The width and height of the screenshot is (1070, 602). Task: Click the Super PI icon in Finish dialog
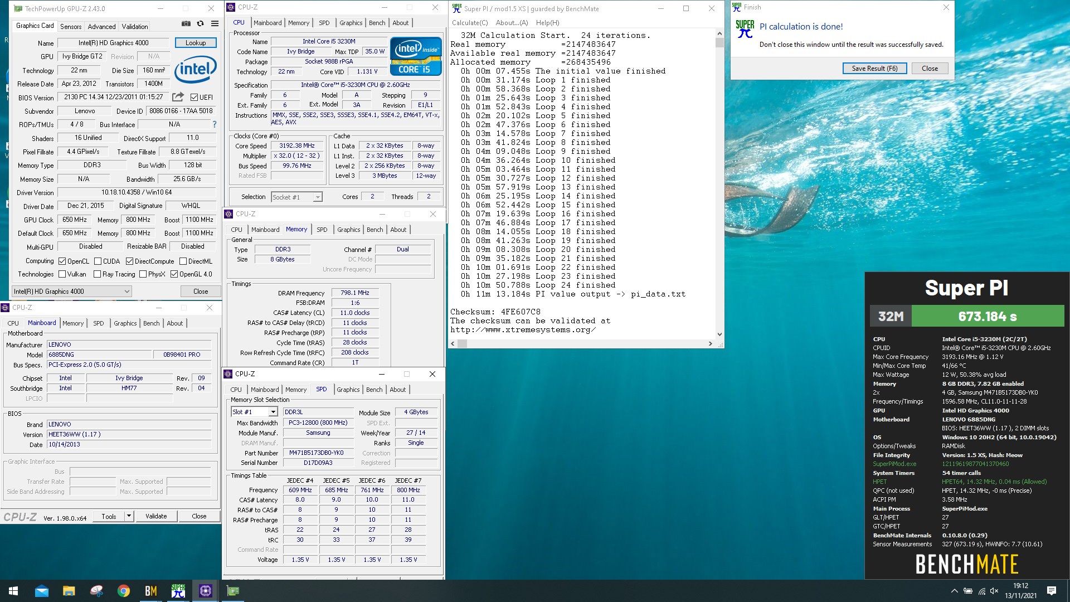pyautogui.click(x=745, y=29)
